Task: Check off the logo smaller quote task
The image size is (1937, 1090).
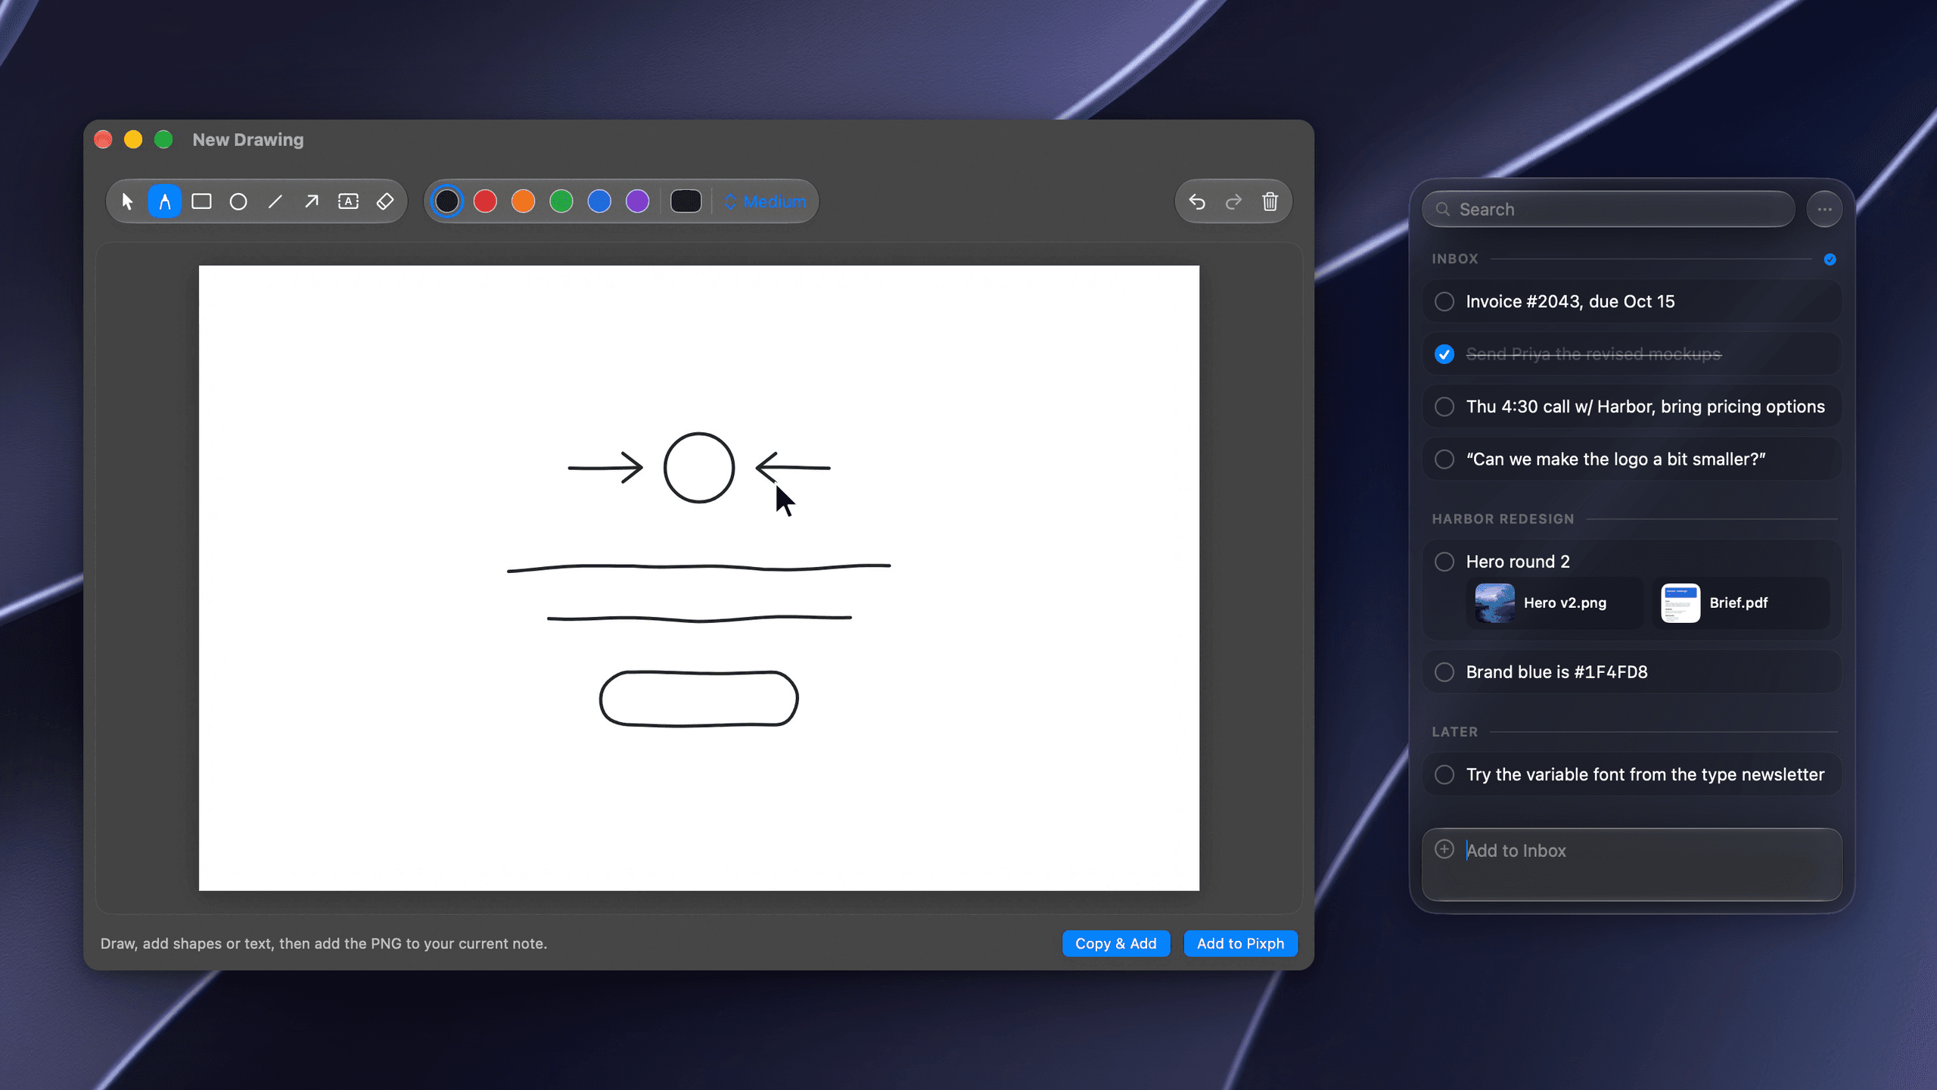Action: tap(1444, 459)
